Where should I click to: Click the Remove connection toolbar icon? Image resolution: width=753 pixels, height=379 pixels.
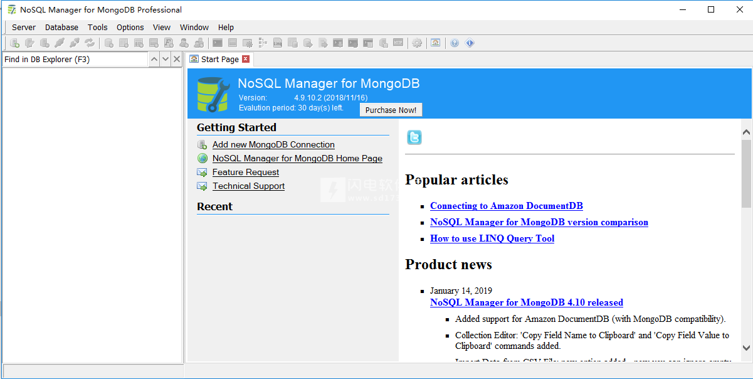[x=45, y=43]
